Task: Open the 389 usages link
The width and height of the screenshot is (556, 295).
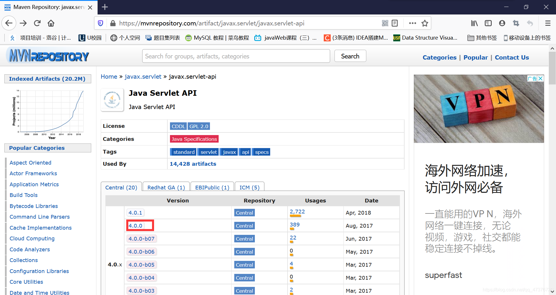Action: tap(295, 225)
